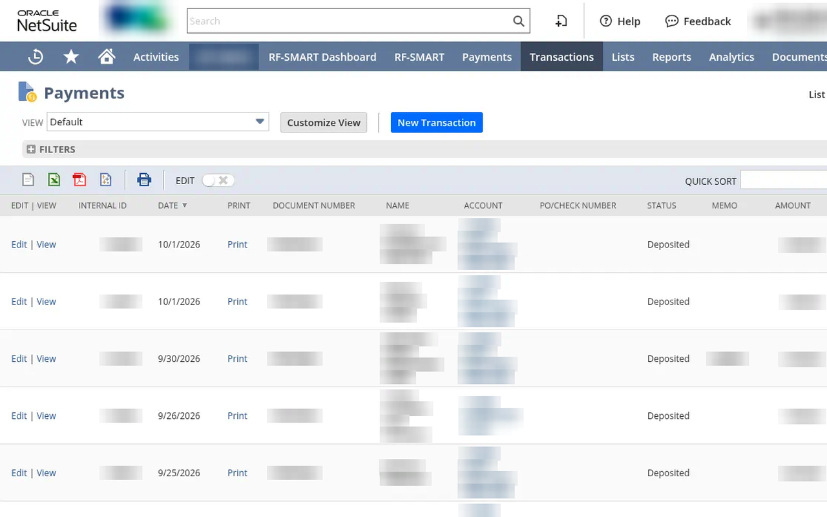Export the list to CSV

coord(28,180)
